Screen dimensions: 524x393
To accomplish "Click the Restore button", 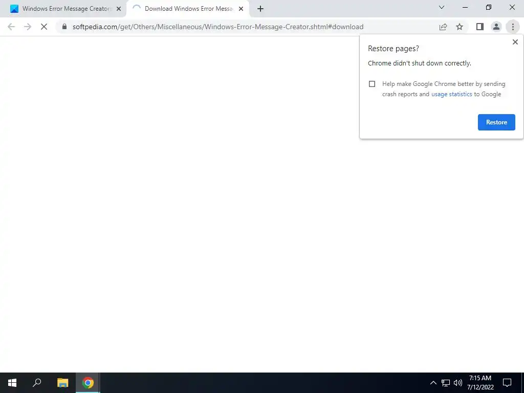I will (x=496, y=122).
